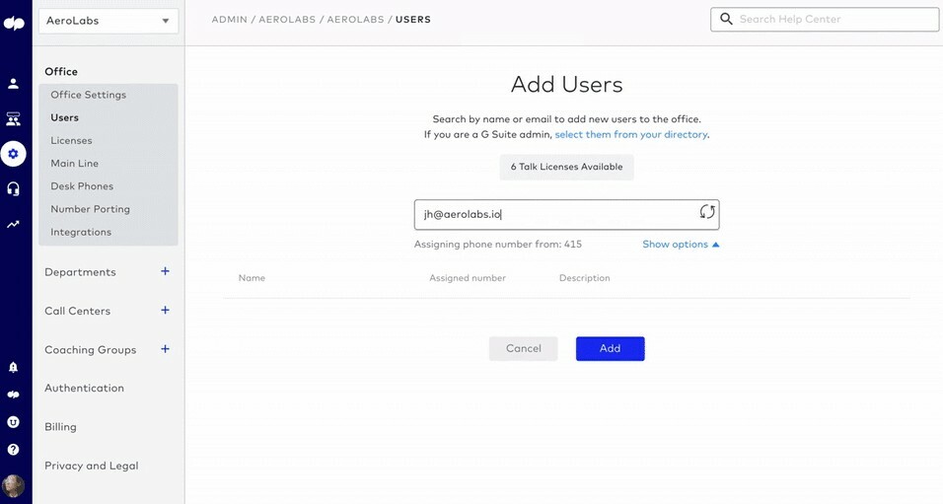Open the headset call center icon
The width and height of the screenshot is (943, 504).
(x=13, y=188)
